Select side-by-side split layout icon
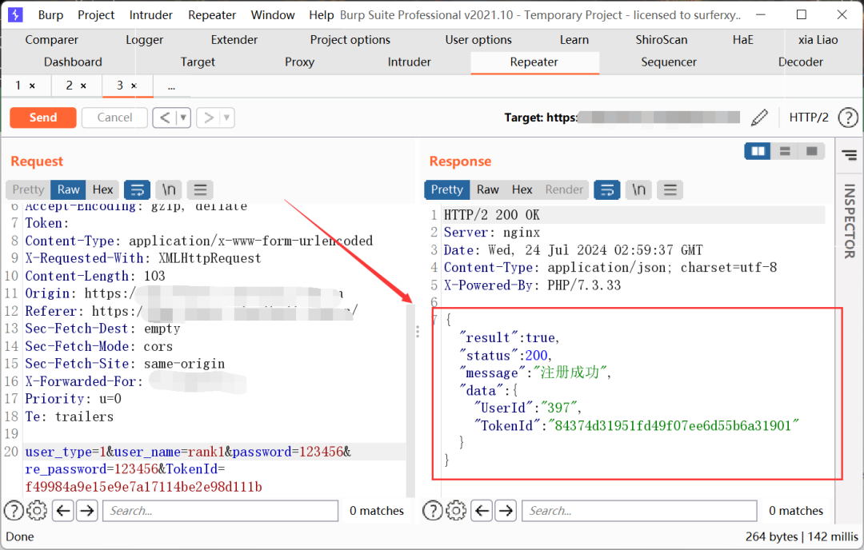 [x=758, y=151]
